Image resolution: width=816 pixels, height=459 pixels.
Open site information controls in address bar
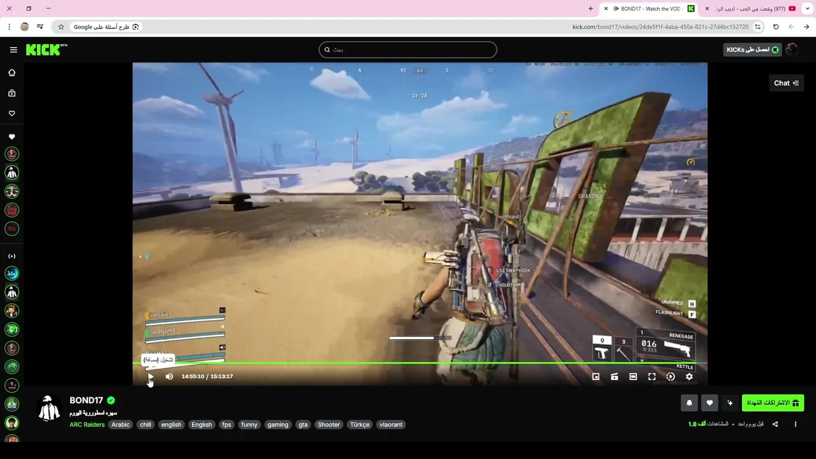click(757, 27)
